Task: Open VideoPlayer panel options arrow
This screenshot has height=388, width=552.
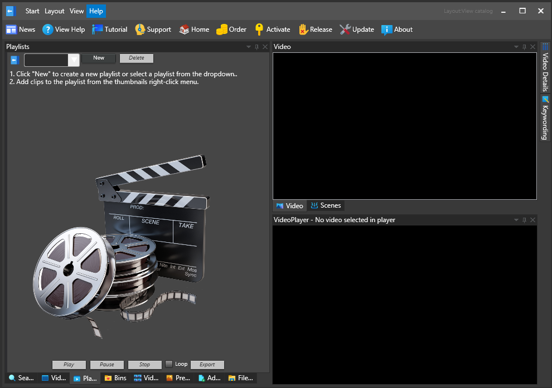Action: click(x=516, y=220)
